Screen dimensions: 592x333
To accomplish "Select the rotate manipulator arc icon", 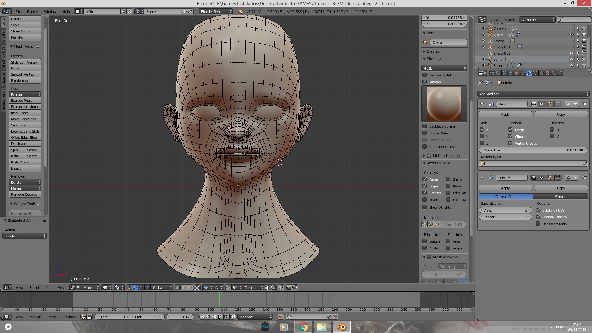I will tap(141, 287).
